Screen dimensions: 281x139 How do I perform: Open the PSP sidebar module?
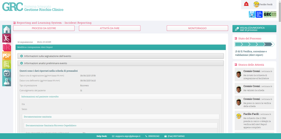point(7,56)
